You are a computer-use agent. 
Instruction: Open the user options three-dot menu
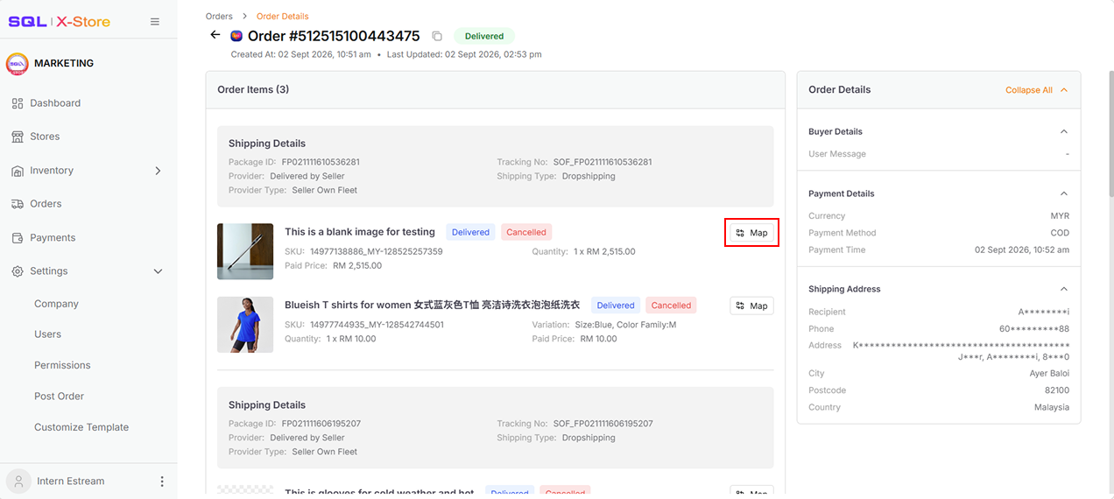point(162,481)
